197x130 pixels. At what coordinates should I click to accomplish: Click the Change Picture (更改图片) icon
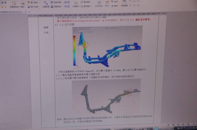click(x=86, y=2)
